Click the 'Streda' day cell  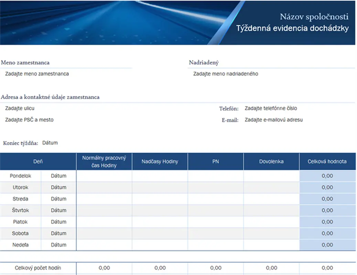[21, 199]
